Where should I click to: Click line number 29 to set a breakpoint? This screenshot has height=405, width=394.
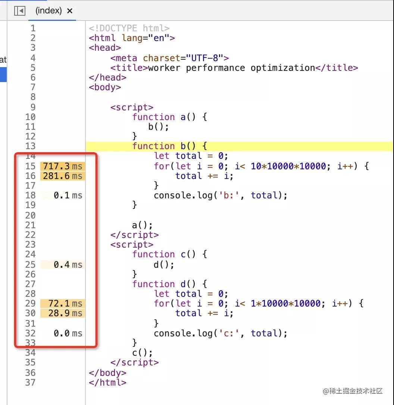[x=30, y=304]
